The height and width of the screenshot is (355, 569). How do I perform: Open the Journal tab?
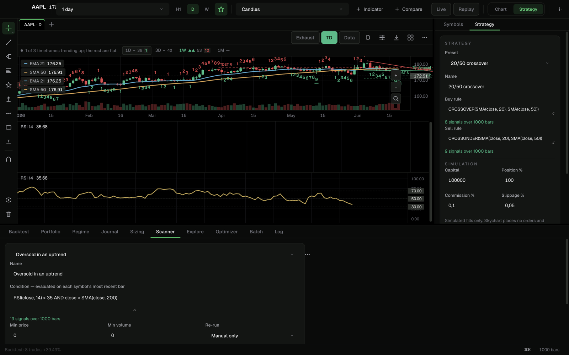pos(110,232)
